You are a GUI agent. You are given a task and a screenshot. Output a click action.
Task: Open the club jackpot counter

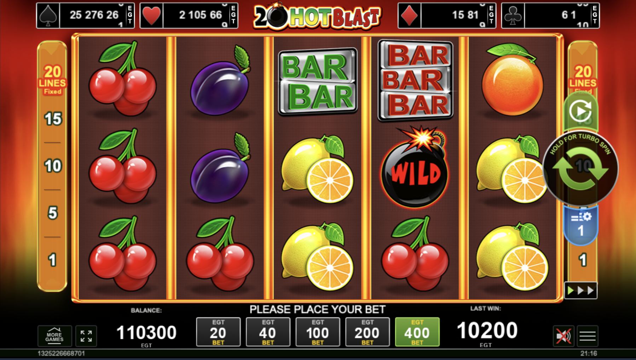[550, 15]
